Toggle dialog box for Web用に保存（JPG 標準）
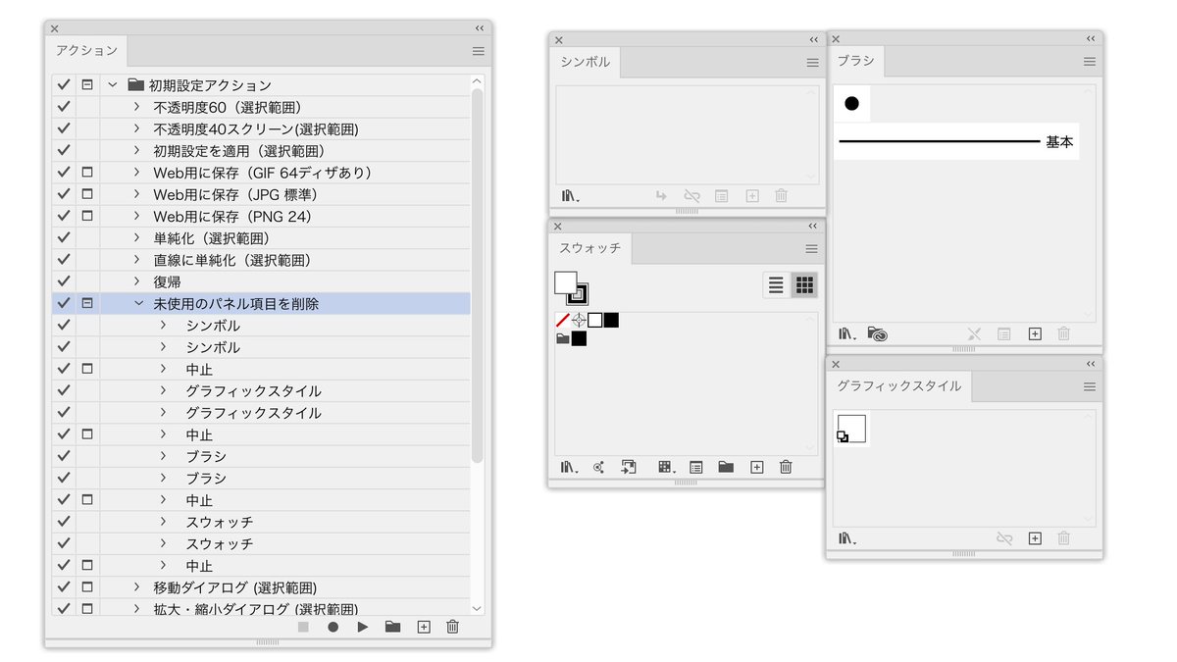The image size is (1177, 662). coord(87,194)
